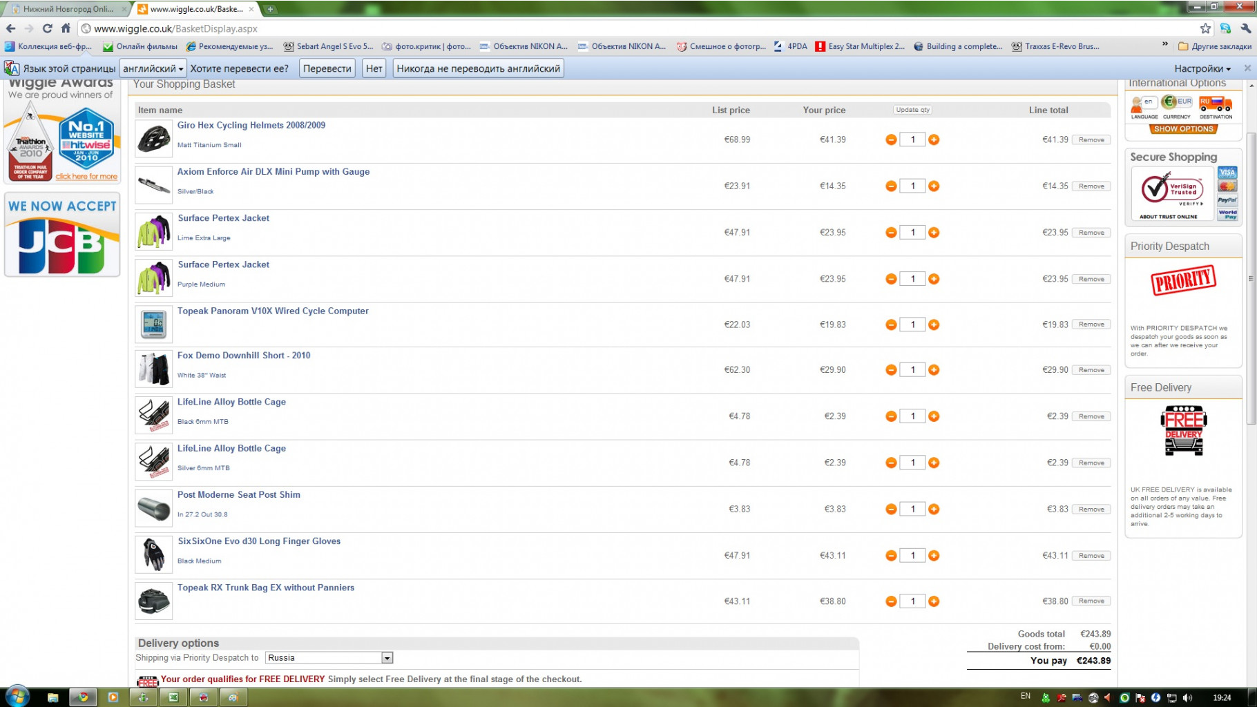Image resolution: width=1257 pixels, height=707 pixels.
Task: Click the VeriSign Trusted badge
Action: coord(1172,189)
